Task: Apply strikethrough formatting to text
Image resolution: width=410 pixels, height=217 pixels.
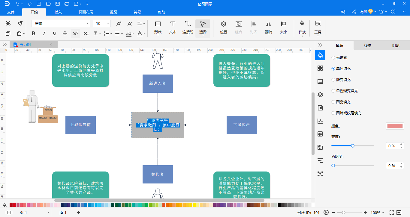Action: (x=65, y=34)
